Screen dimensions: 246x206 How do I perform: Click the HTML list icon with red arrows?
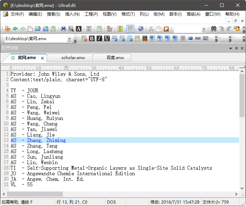84,38
